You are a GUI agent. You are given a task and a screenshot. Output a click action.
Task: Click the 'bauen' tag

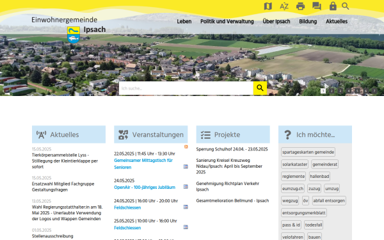(x=314, y=237)
